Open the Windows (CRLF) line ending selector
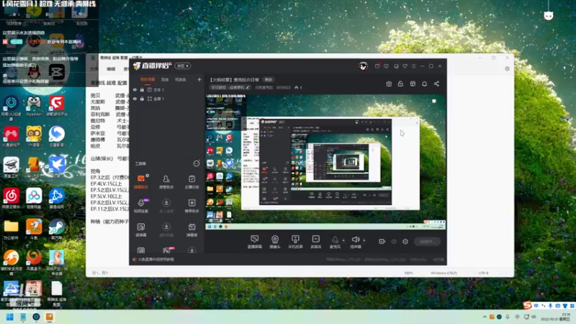 pos(444,273)
